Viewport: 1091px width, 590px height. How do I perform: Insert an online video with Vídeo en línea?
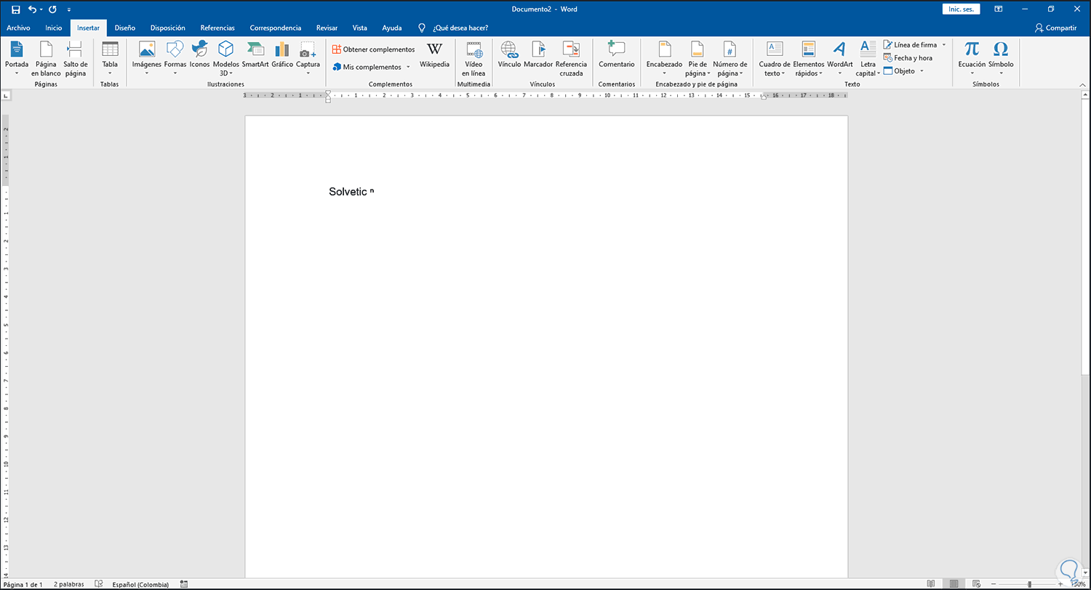[473, 58]
